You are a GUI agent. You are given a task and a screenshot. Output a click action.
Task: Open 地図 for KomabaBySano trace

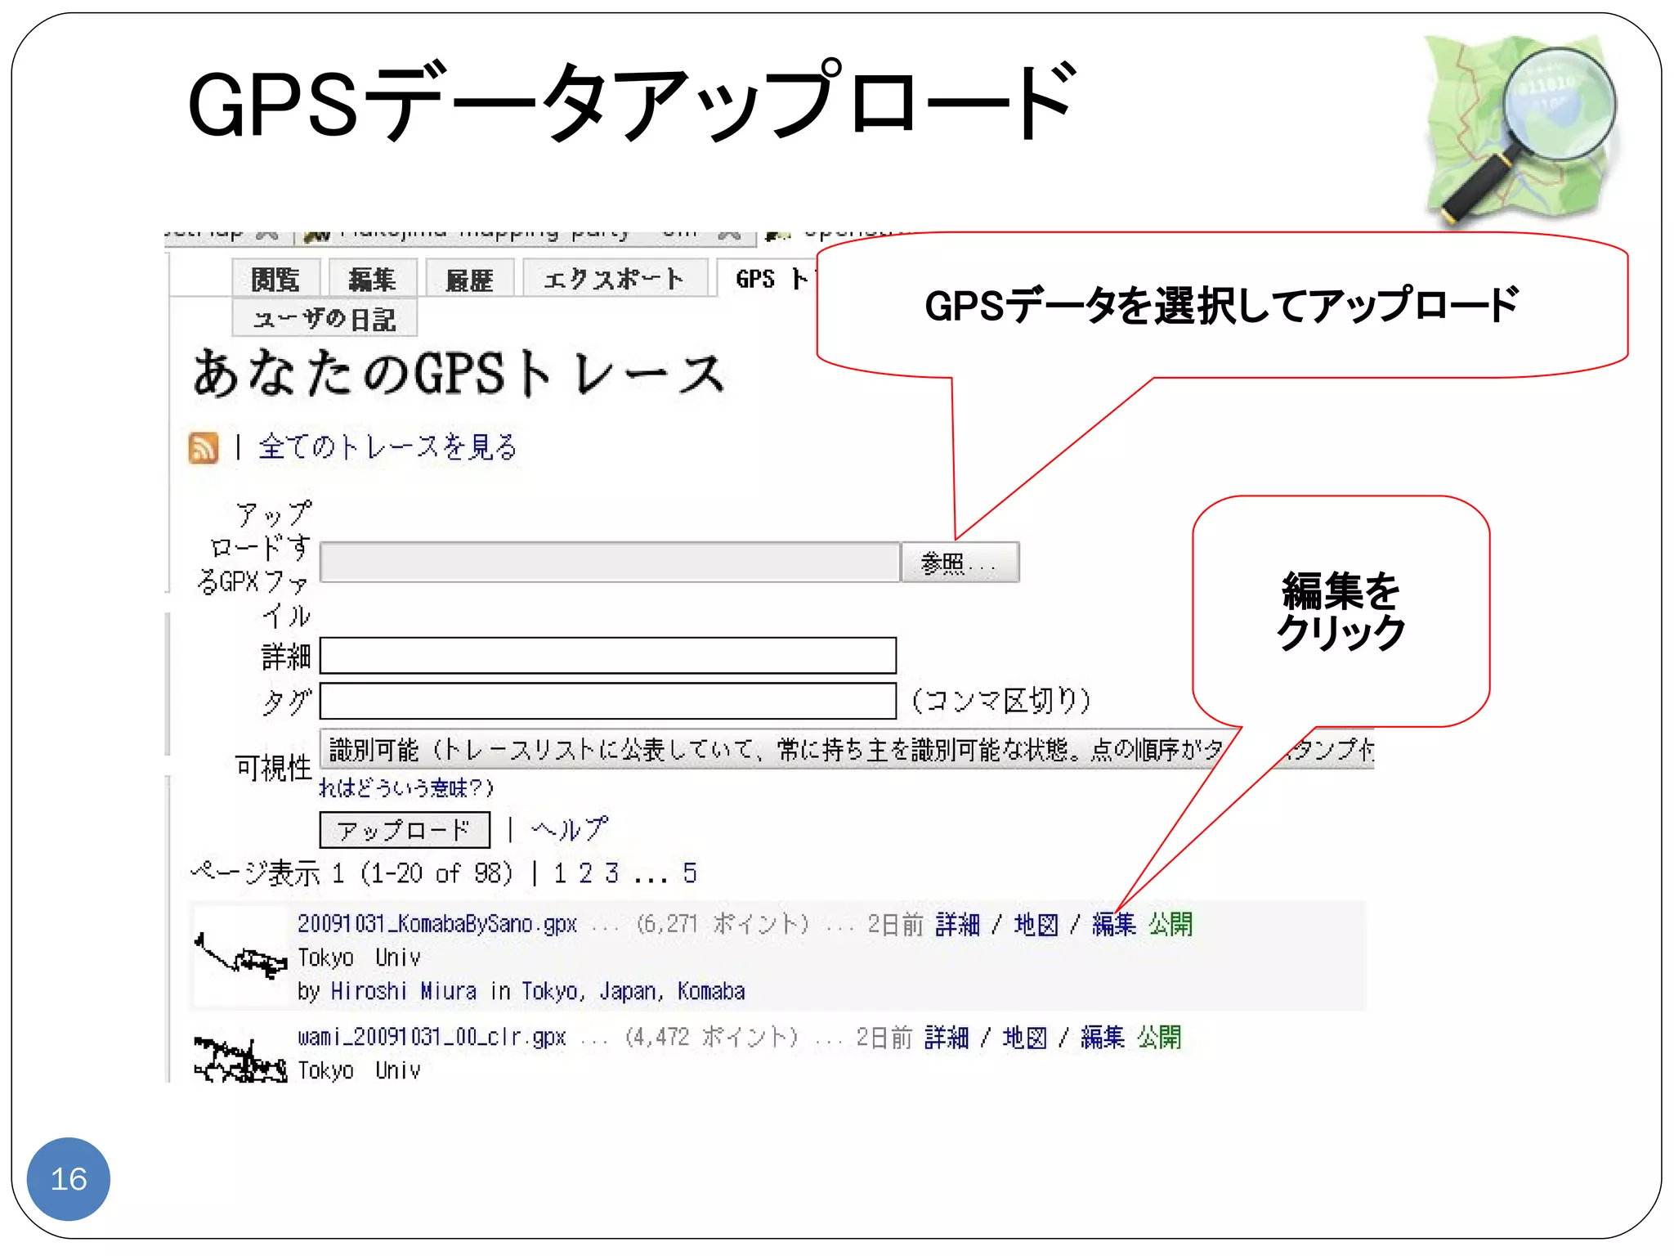click(1036, 925)
